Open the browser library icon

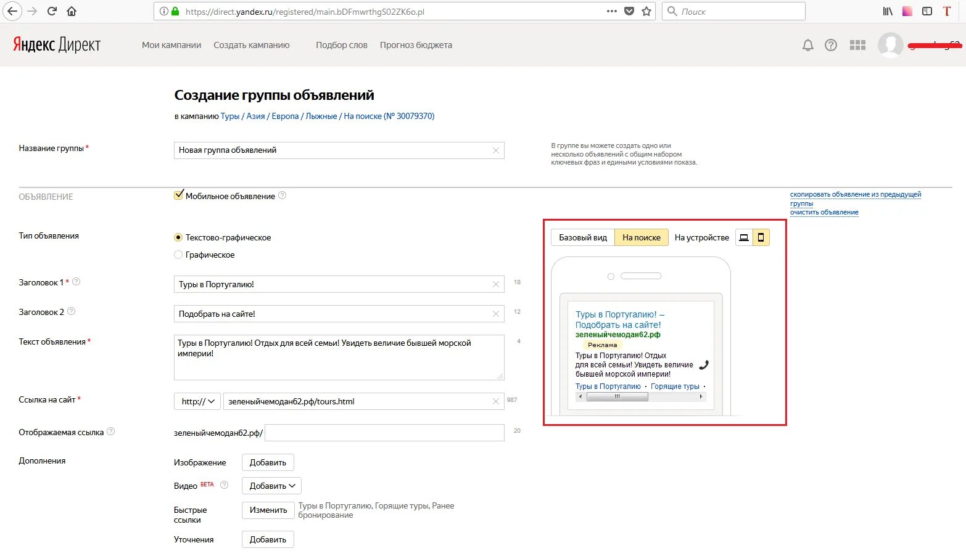coord(888,11)
